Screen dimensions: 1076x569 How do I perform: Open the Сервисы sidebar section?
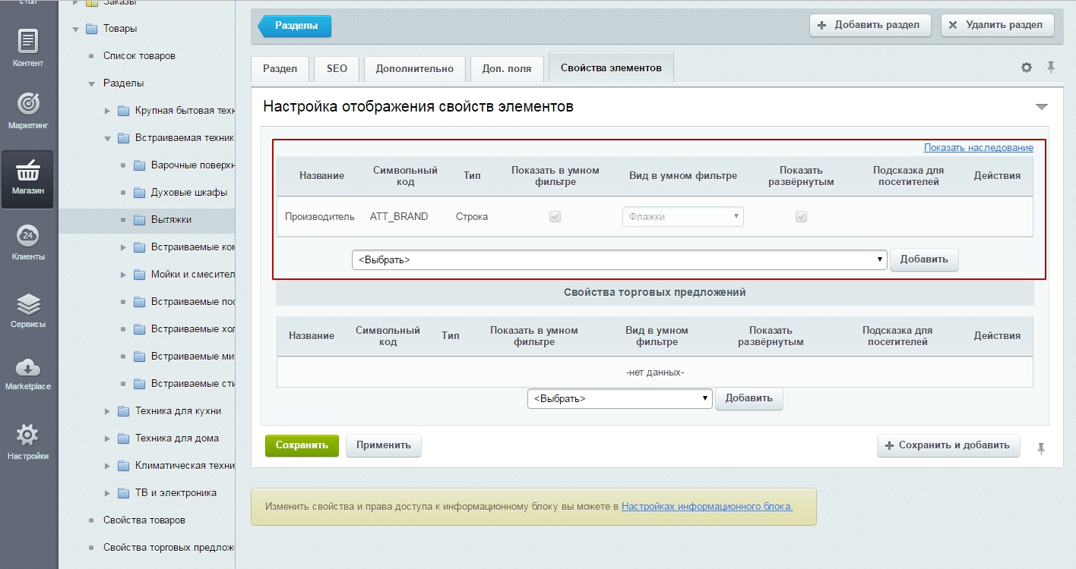(28, 310)
